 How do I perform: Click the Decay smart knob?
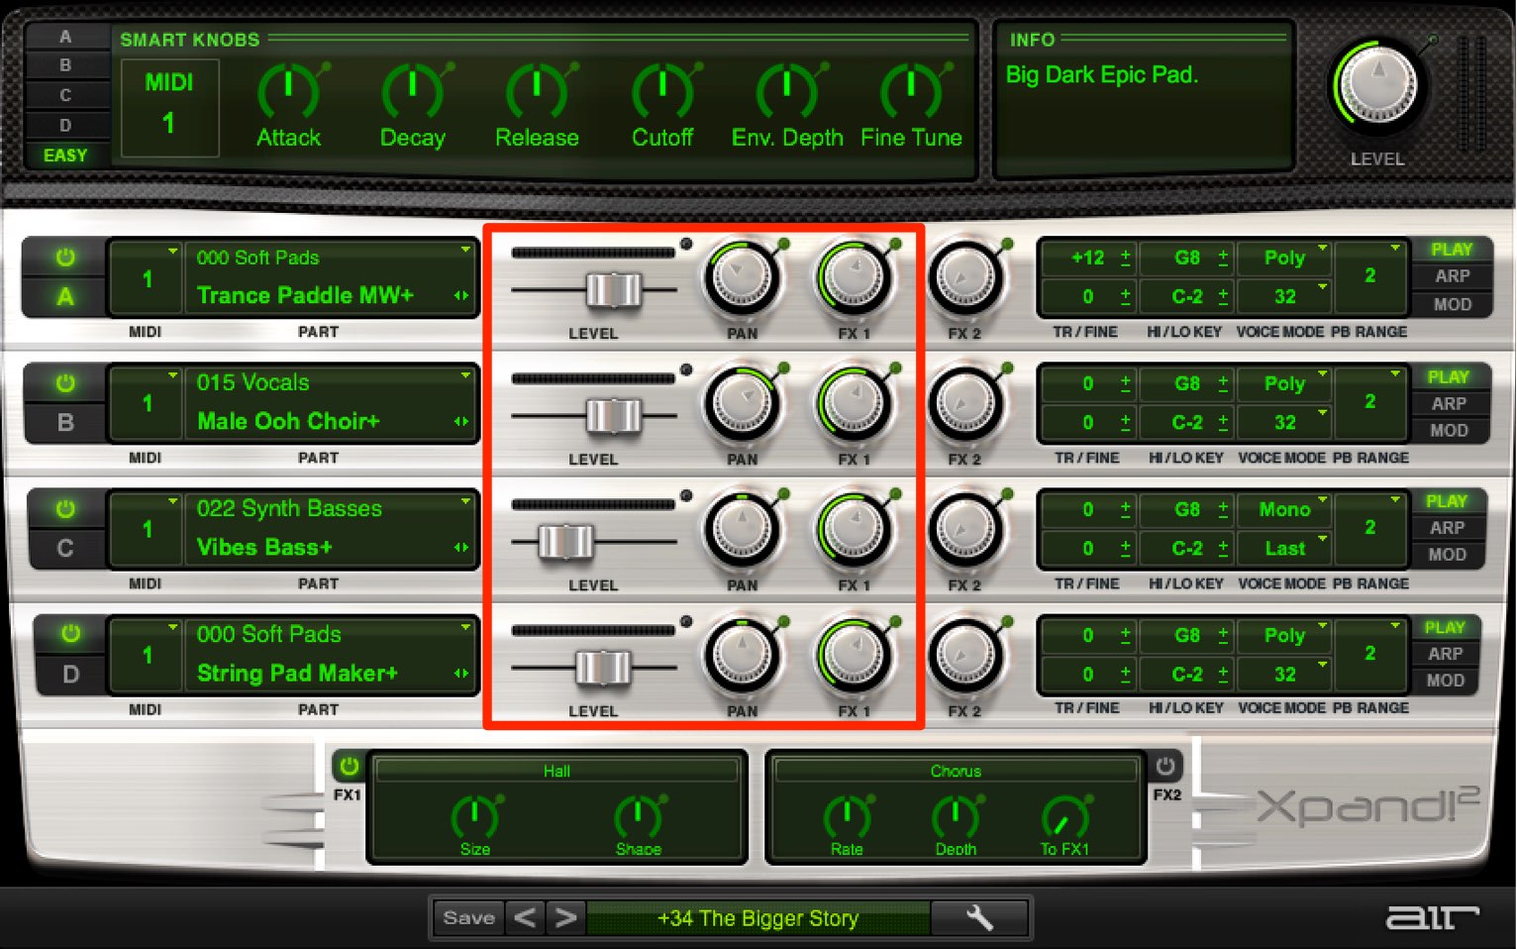(413, 91)
